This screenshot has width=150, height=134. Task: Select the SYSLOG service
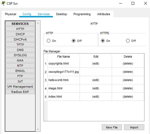click(x=20, y=55)
